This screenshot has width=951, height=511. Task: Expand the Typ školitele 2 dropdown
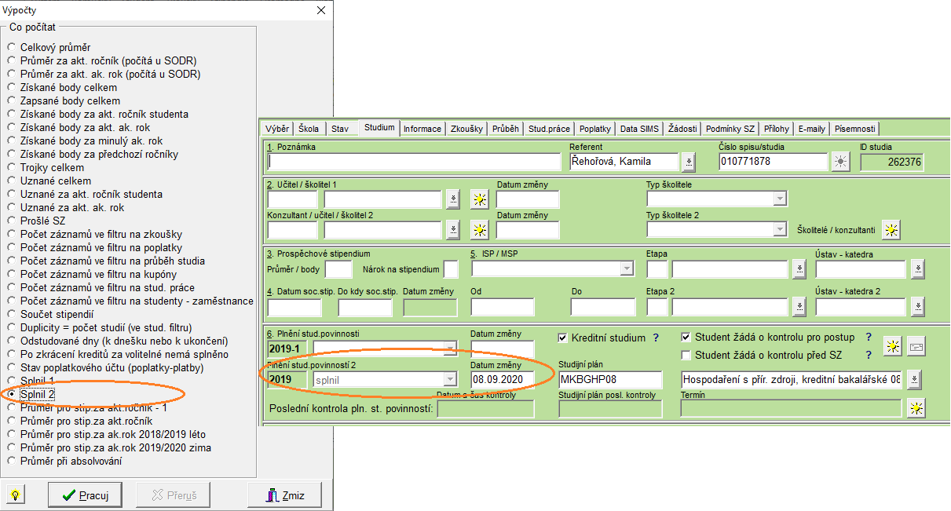[x=779, y=229]
